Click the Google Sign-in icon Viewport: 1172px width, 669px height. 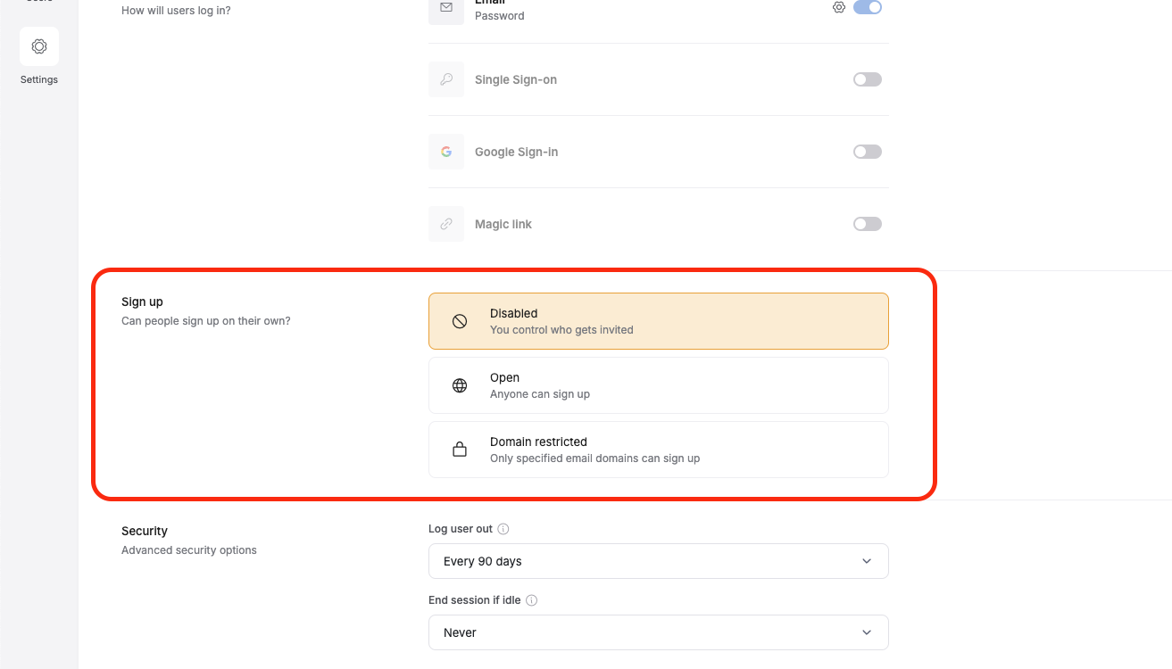(x=445, y=151)
